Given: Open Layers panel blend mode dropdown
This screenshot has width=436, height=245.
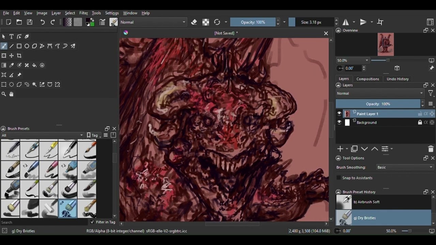Looking at the screenshot, I should click(380, 93).
